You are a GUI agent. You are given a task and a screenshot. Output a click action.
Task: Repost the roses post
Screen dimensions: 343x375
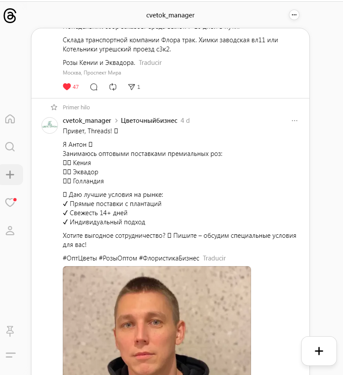(113, 87)
